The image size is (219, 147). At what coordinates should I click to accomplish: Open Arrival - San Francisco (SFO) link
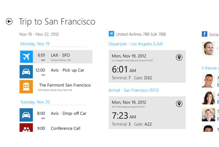tap(134, 90)
